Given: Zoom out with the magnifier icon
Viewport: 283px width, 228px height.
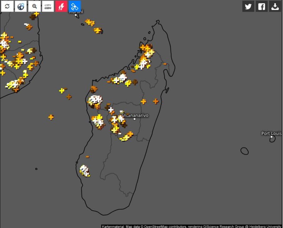Looking at the screenshot, I should pos(34,6).
